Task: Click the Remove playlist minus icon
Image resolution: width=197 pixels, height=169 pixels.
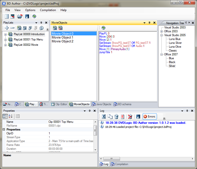Action: [x=12, y=28]
